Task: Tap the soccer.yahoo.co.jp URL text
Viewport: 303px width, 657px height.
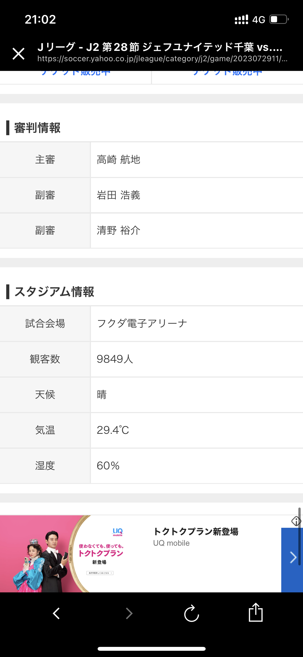Action: (162, 59)
